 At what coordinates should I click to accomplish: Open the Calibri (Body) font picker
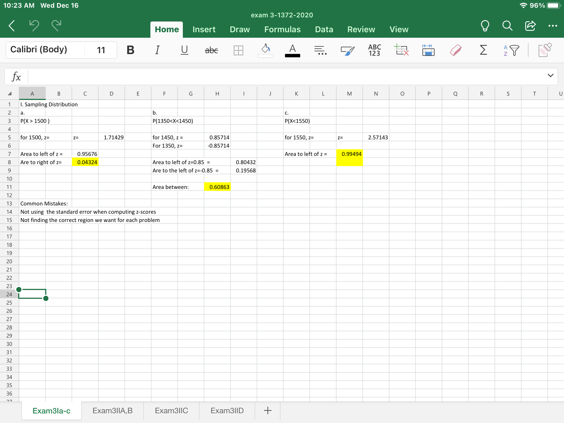[45, 50]
